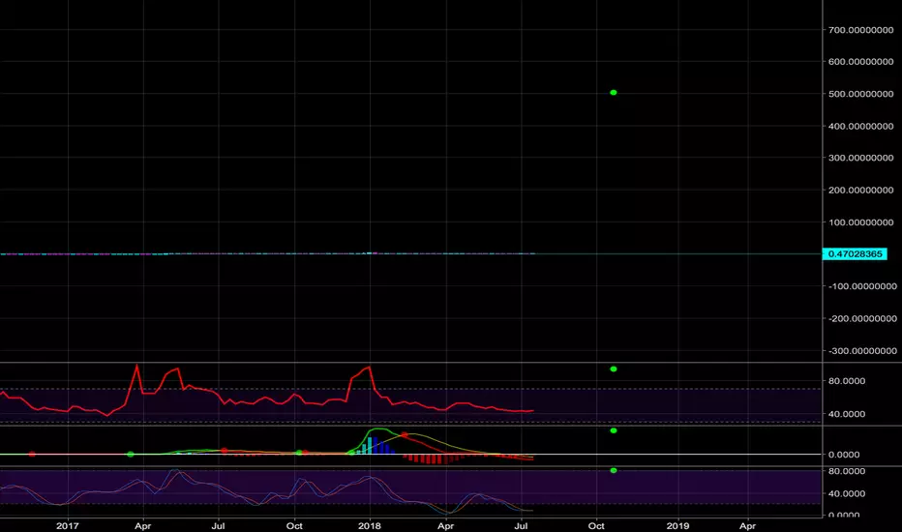The image size is (902, 532).
Task: Click the 2018 label on the time axis
Action: coord(370,525)
